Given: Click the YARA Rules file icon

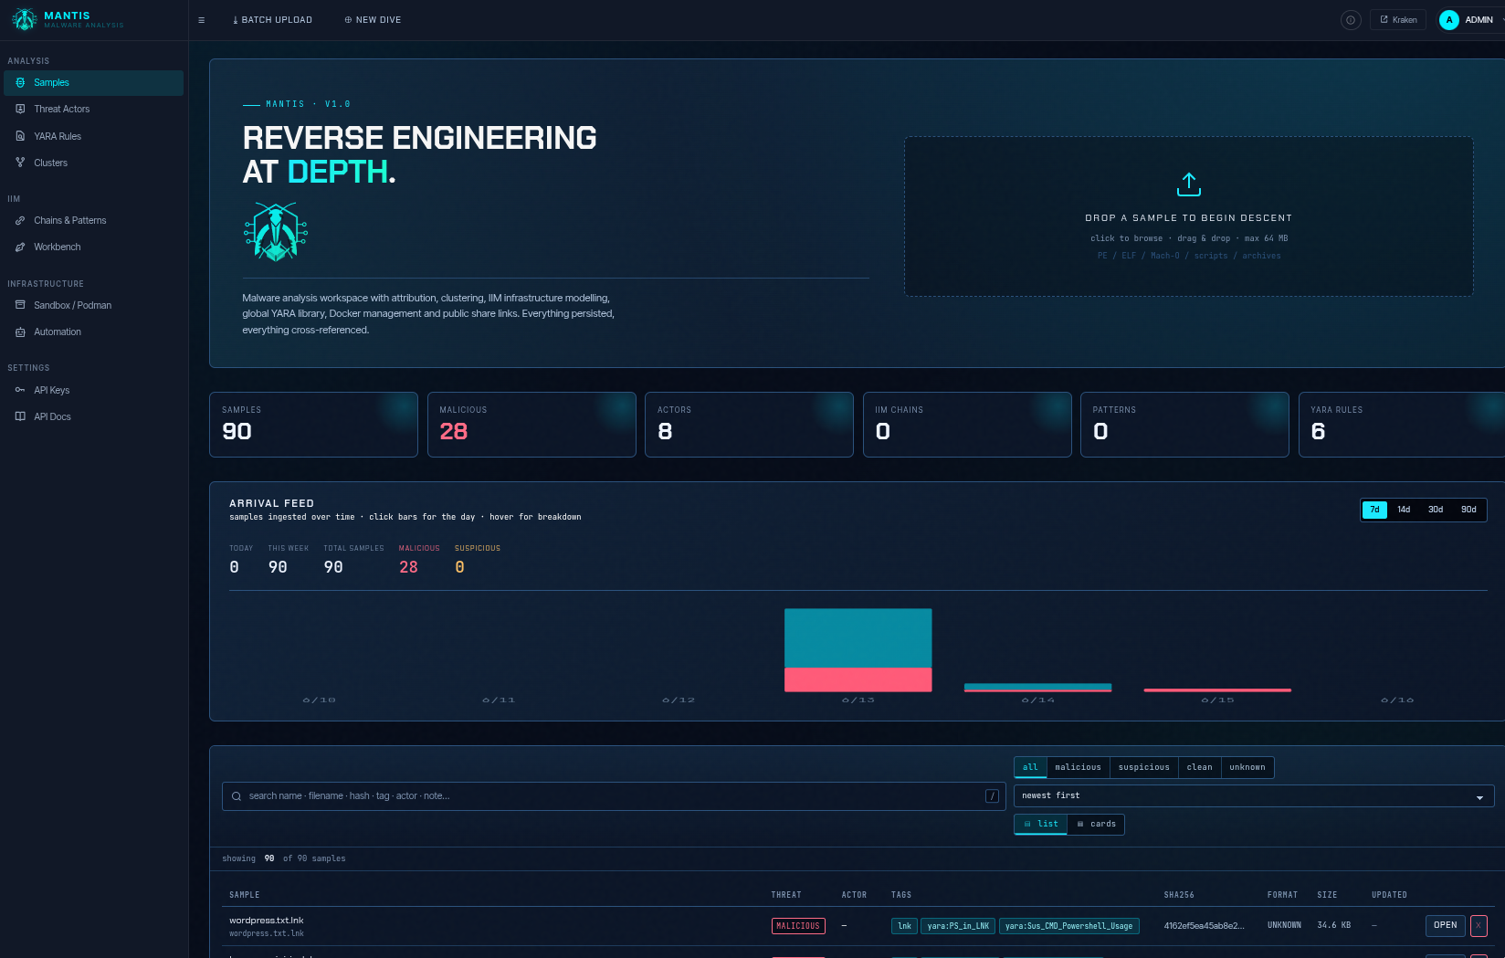Looking at the screenshot, I should pyautogui.click(x=20, y=136).
